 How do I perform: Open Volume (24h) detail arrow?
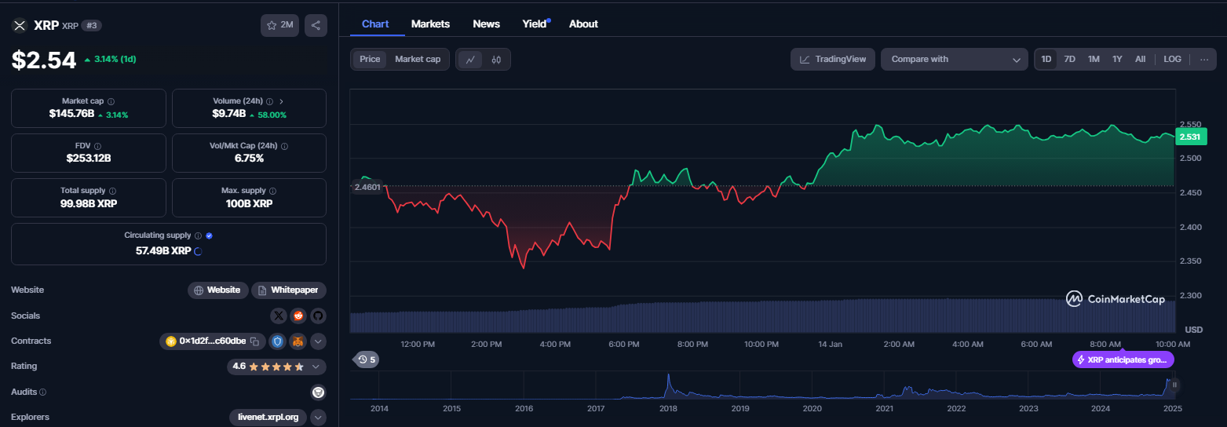pos(281,101)
